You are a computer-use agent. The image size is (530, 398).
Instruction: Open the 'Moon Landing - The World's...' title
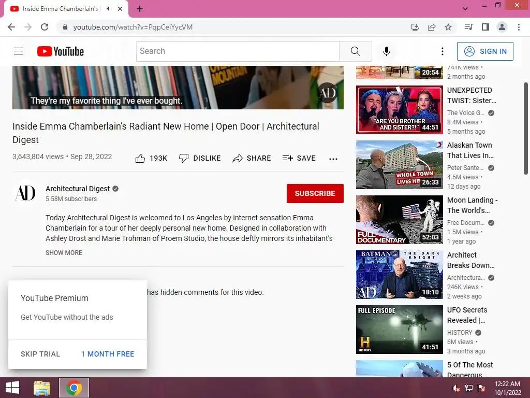pos(472,205)
